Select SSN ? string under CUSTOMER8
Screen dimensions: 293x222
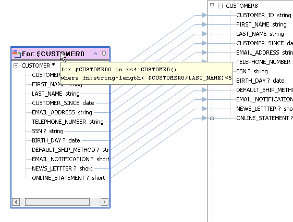click(252, 71)
